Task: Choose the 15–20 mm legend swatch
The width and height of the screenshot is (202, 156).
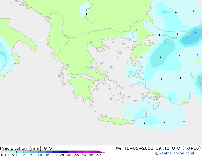Action: [x=50, y=152]
